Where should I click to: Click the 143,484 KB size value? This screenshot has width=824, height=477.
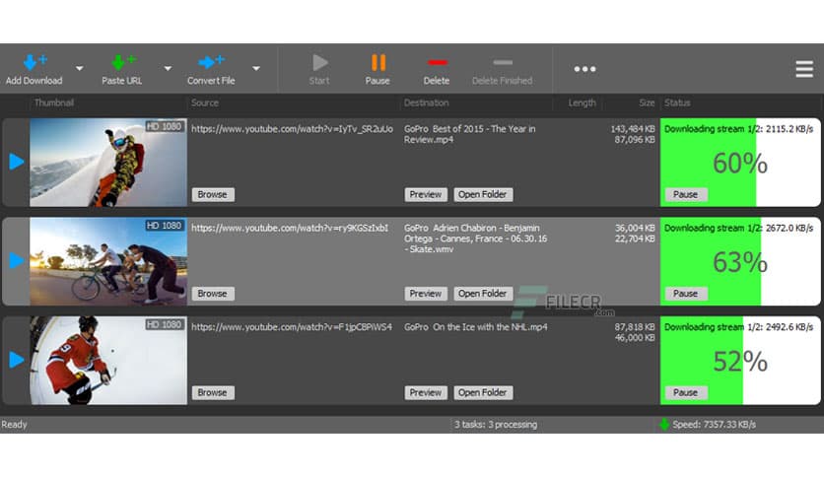pos(633,129)
